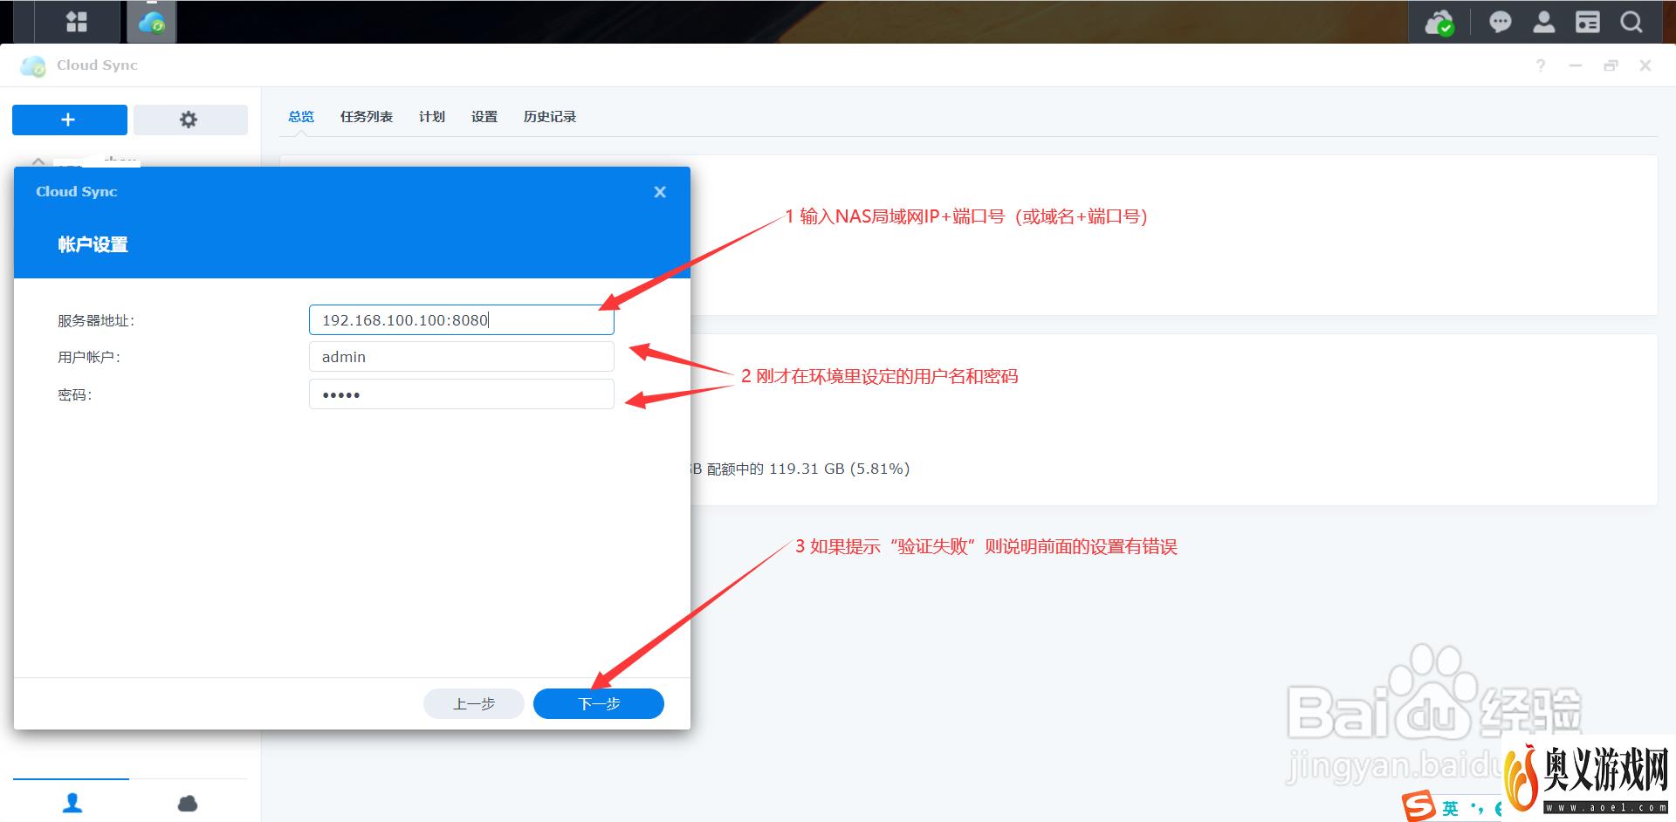Switch to user view icon in sidebar

click(x=72, y=802)
